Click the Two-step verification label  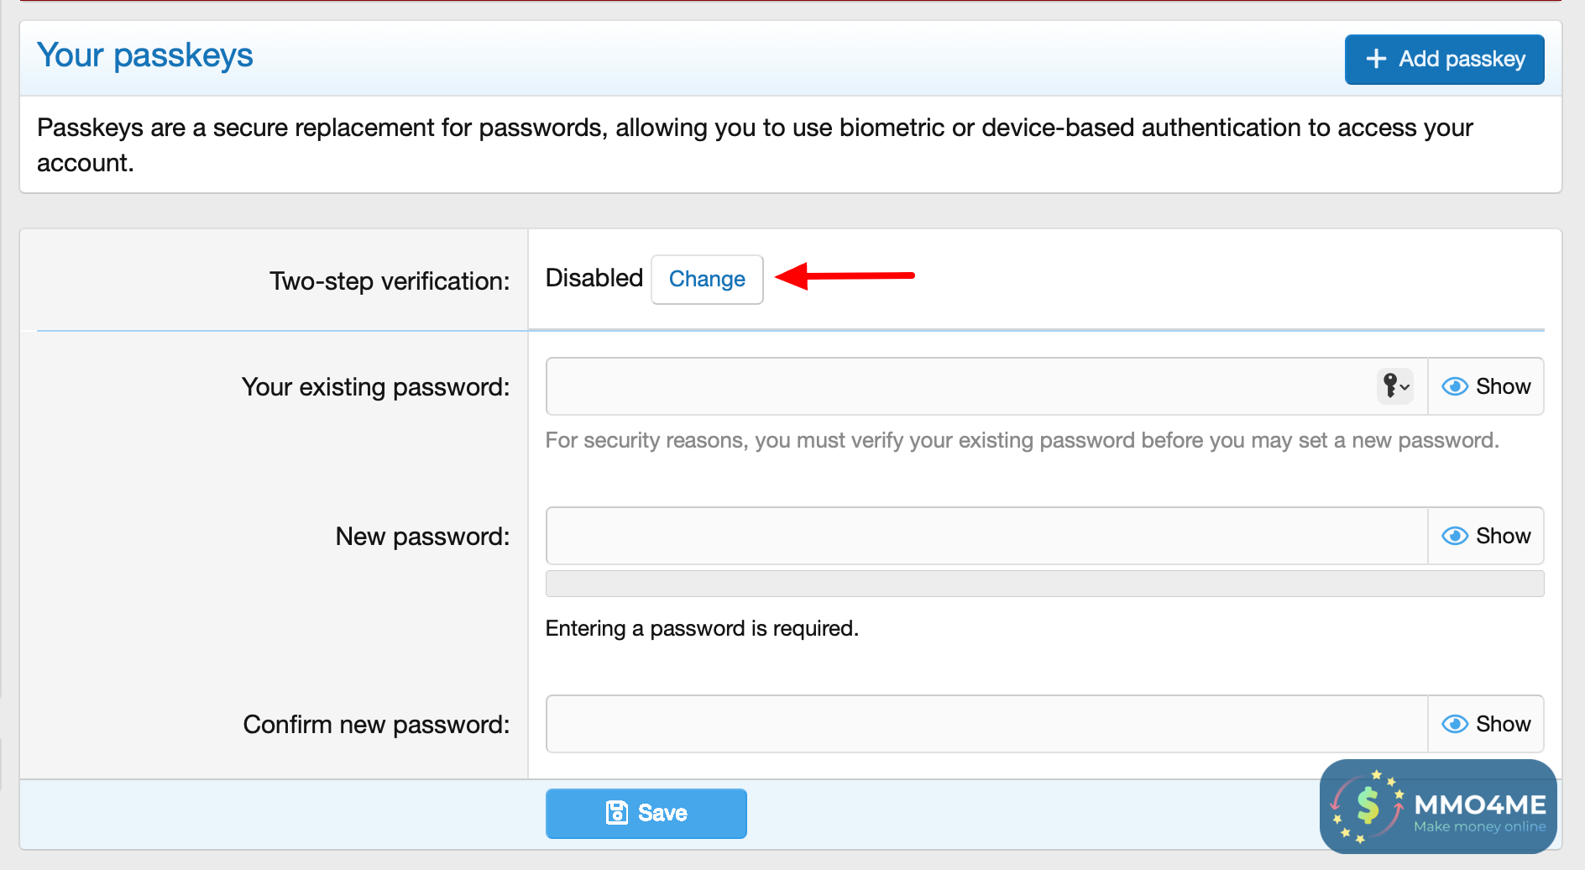coord(390,281)
